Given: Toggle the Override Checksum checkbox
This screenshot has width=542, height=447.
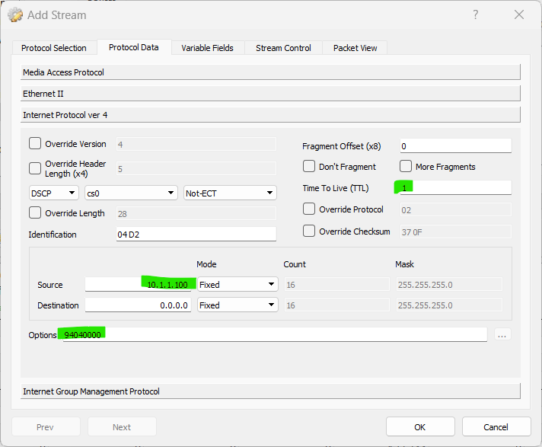Looking at the screenshot, I should coord(308,231).
